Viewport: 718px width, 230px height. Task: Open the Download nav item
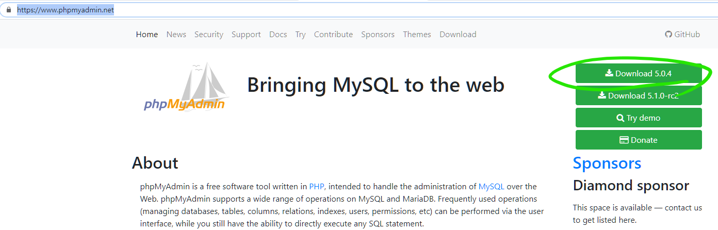[x=458, y=35]
